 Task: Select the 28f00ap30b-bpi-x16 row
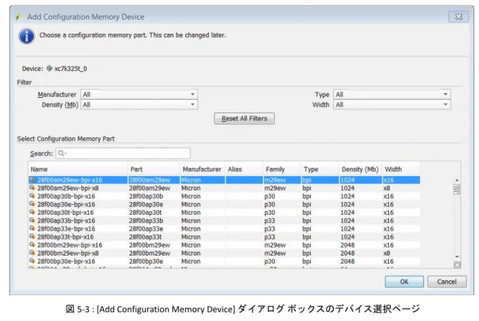(x=224, y=196)
